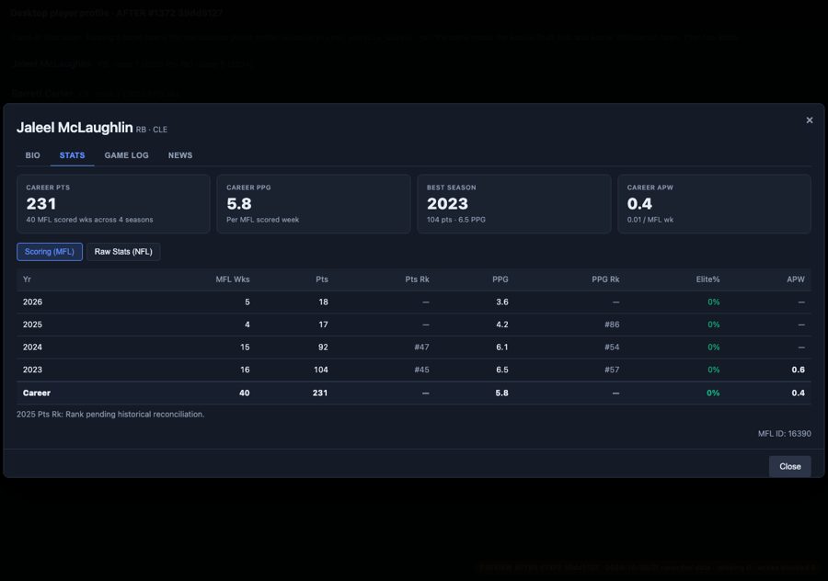828x581 pixels.
Task: Click the #86 PPG rank cell
Action: 612,325
